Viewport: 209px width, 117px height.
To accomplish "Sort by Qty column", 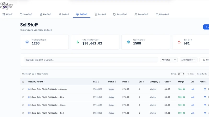I will 141,82.
